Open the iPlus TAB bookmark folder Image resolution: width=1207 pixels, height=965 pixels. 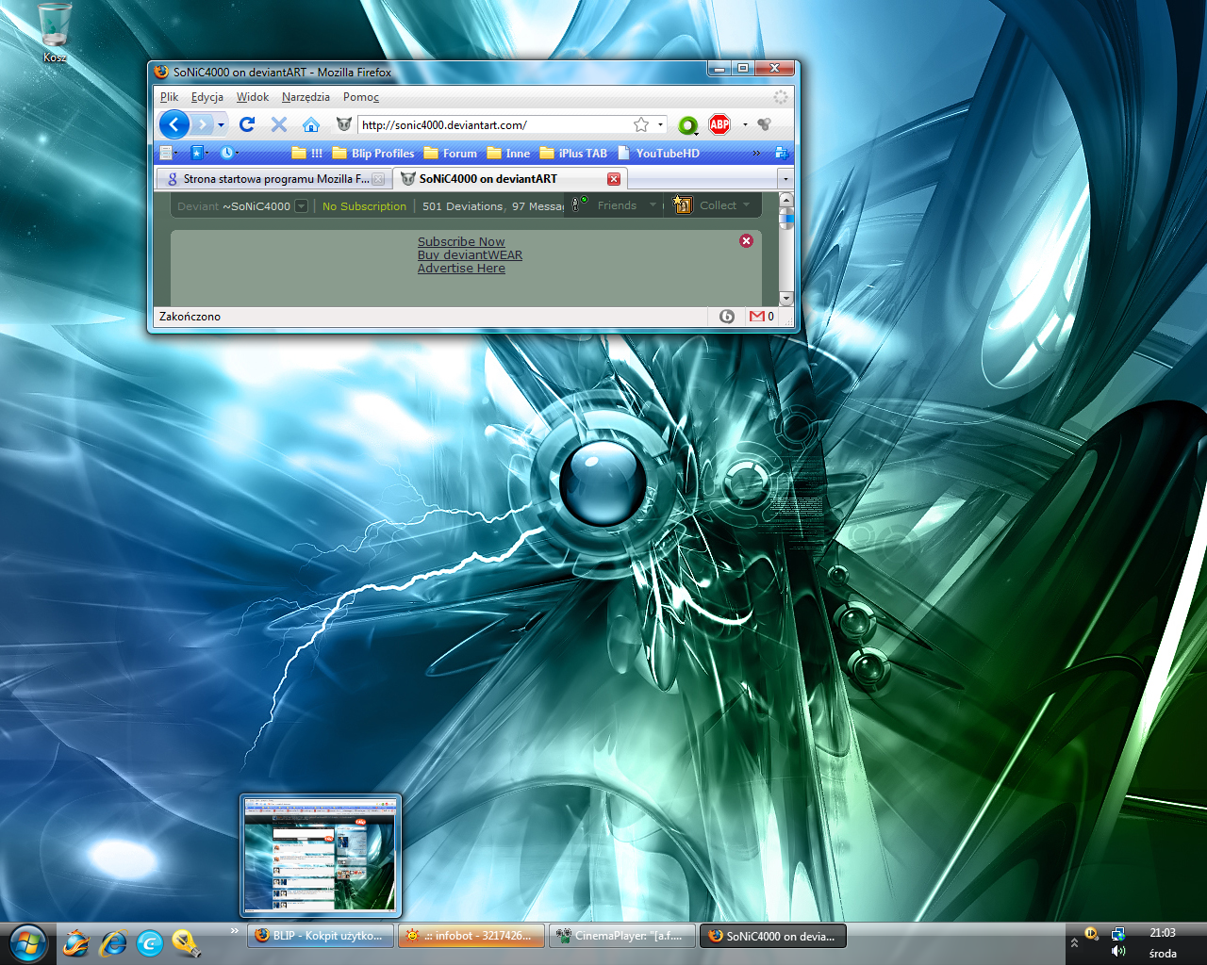coord(573,154)
